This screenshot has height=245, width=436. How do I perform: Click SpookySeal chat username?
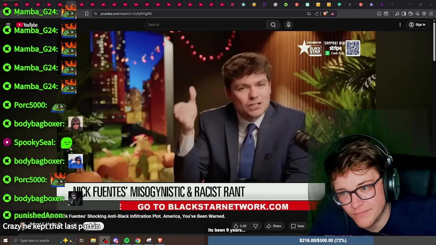tap(34, 143)
